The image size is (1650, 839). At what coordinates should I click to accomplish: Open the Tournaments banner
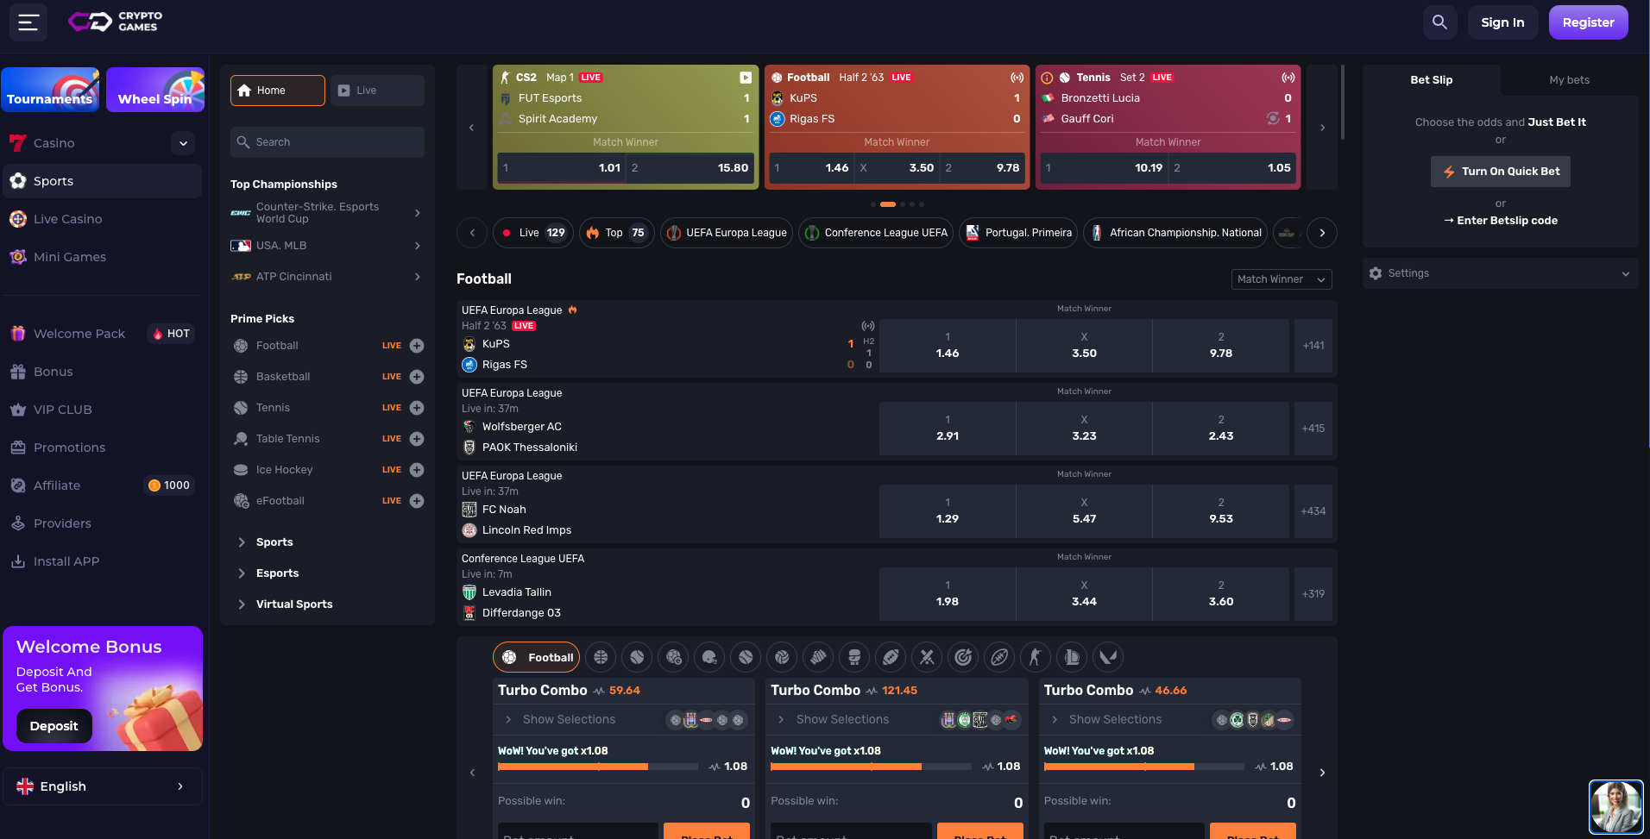coord(50,90)
